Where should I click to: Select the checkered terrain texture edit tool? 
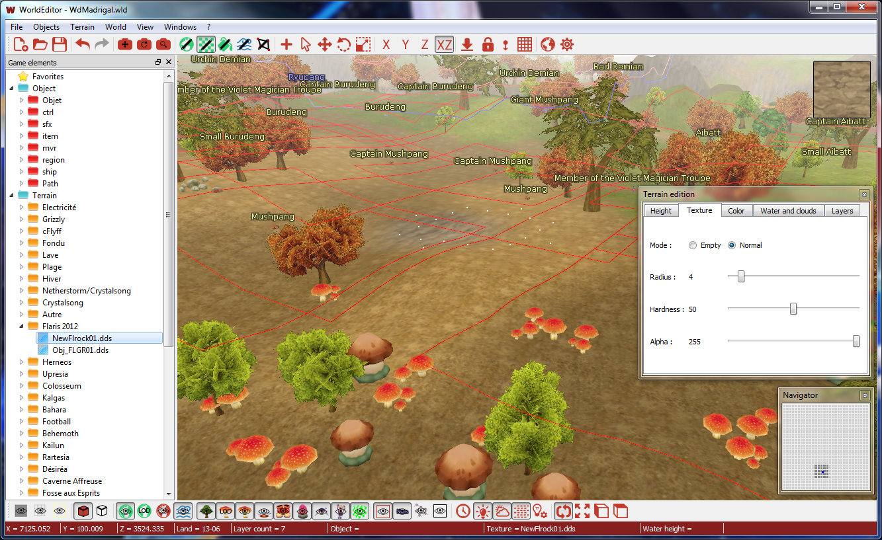(x=206, y=44)
